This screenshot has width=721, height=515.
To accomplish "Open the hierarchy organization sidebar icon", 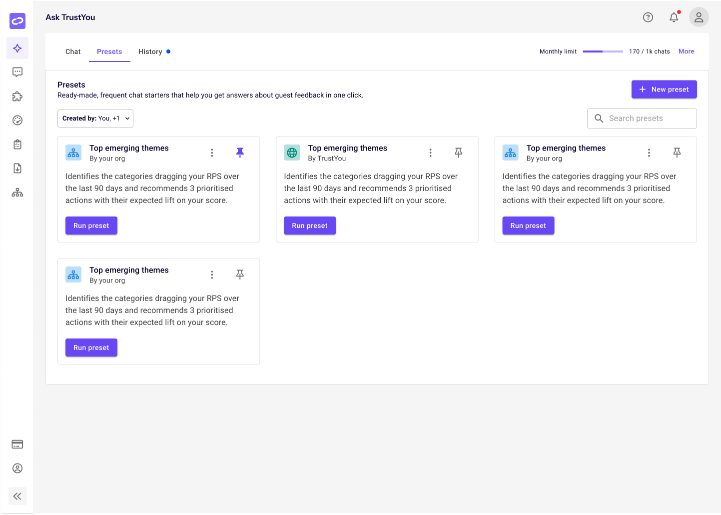I will (x=17, y=192).
